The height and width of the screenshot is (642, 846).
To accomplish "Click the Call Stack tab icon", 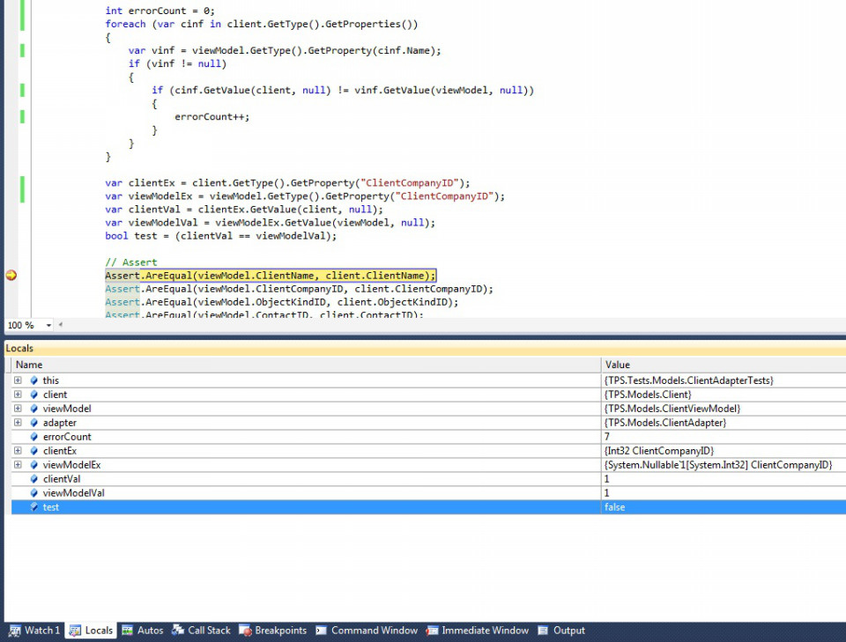I will 178,631.
